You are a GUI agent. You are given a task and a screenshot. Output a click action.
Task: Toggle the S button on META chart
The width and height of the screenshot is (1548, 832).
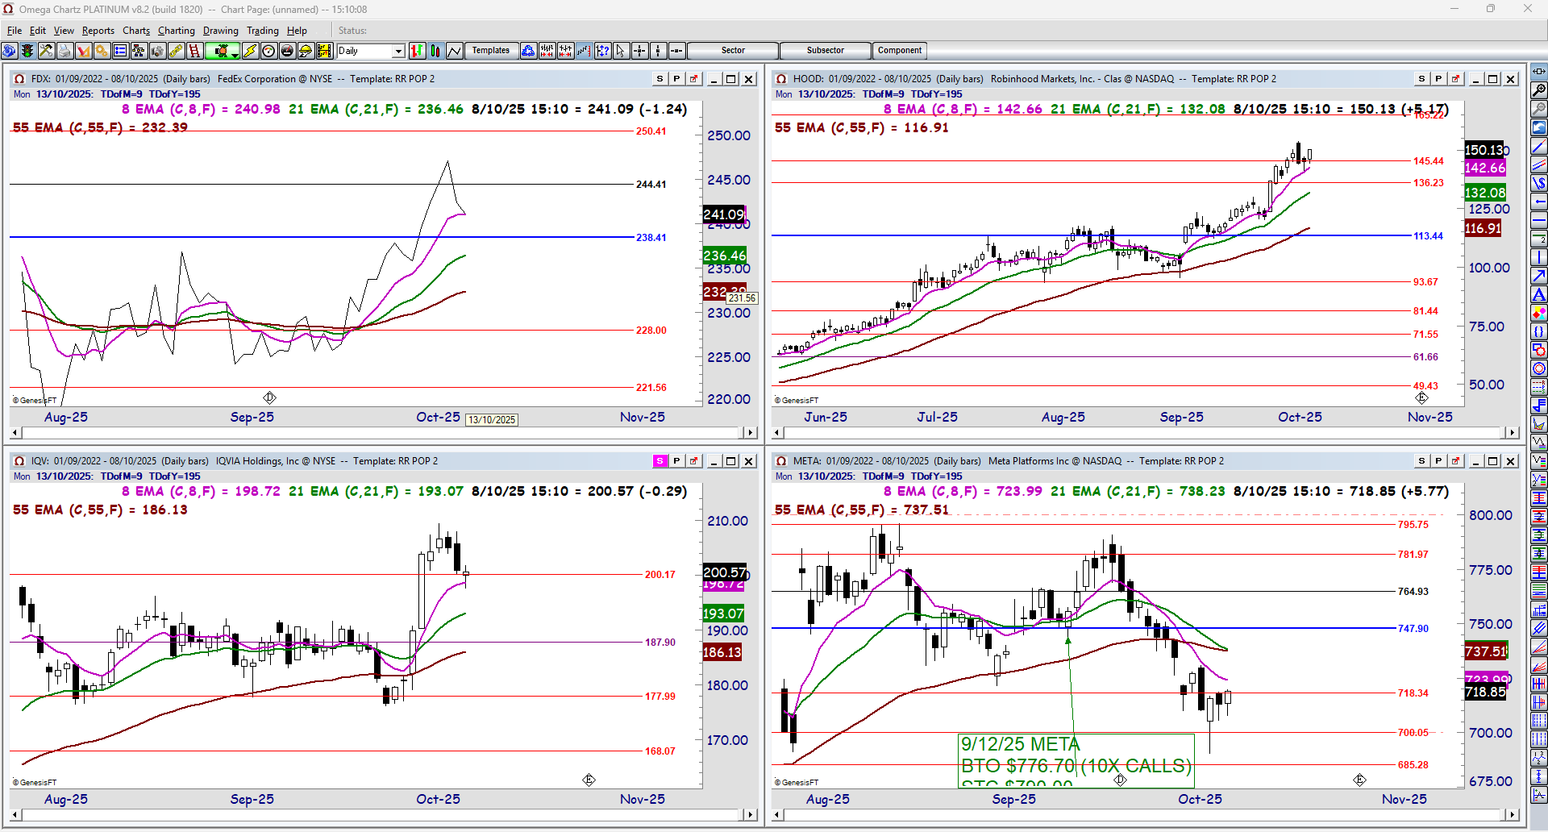tap(1421, 461)
